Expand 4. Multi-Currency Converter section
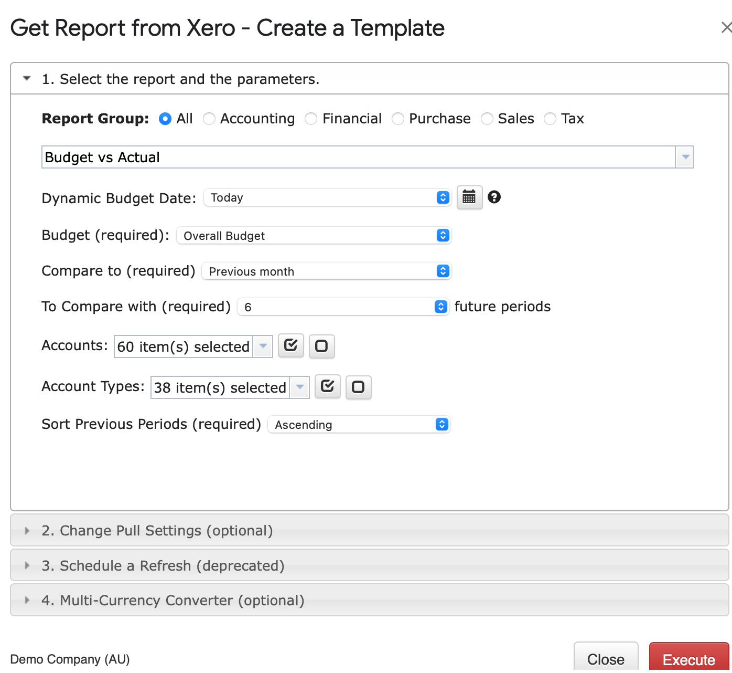 370,600
